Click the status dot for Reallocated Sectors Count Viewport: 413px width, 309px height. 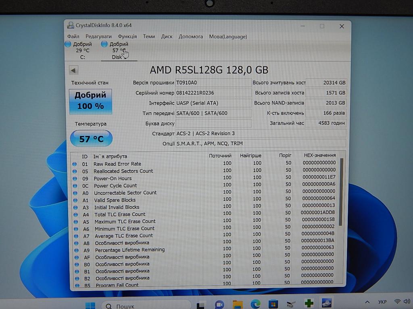[x=75, y=171]
